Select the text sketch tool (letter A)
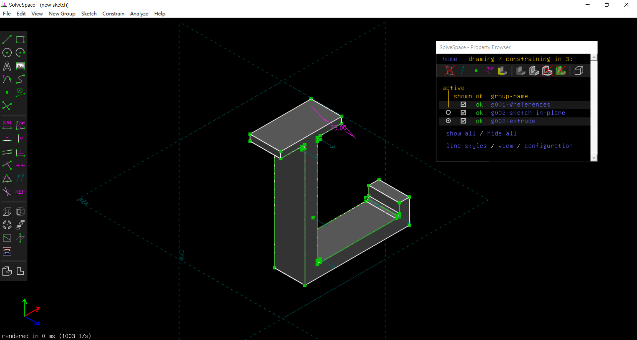This screenshot has height=340, width=637. click(7, 66)
